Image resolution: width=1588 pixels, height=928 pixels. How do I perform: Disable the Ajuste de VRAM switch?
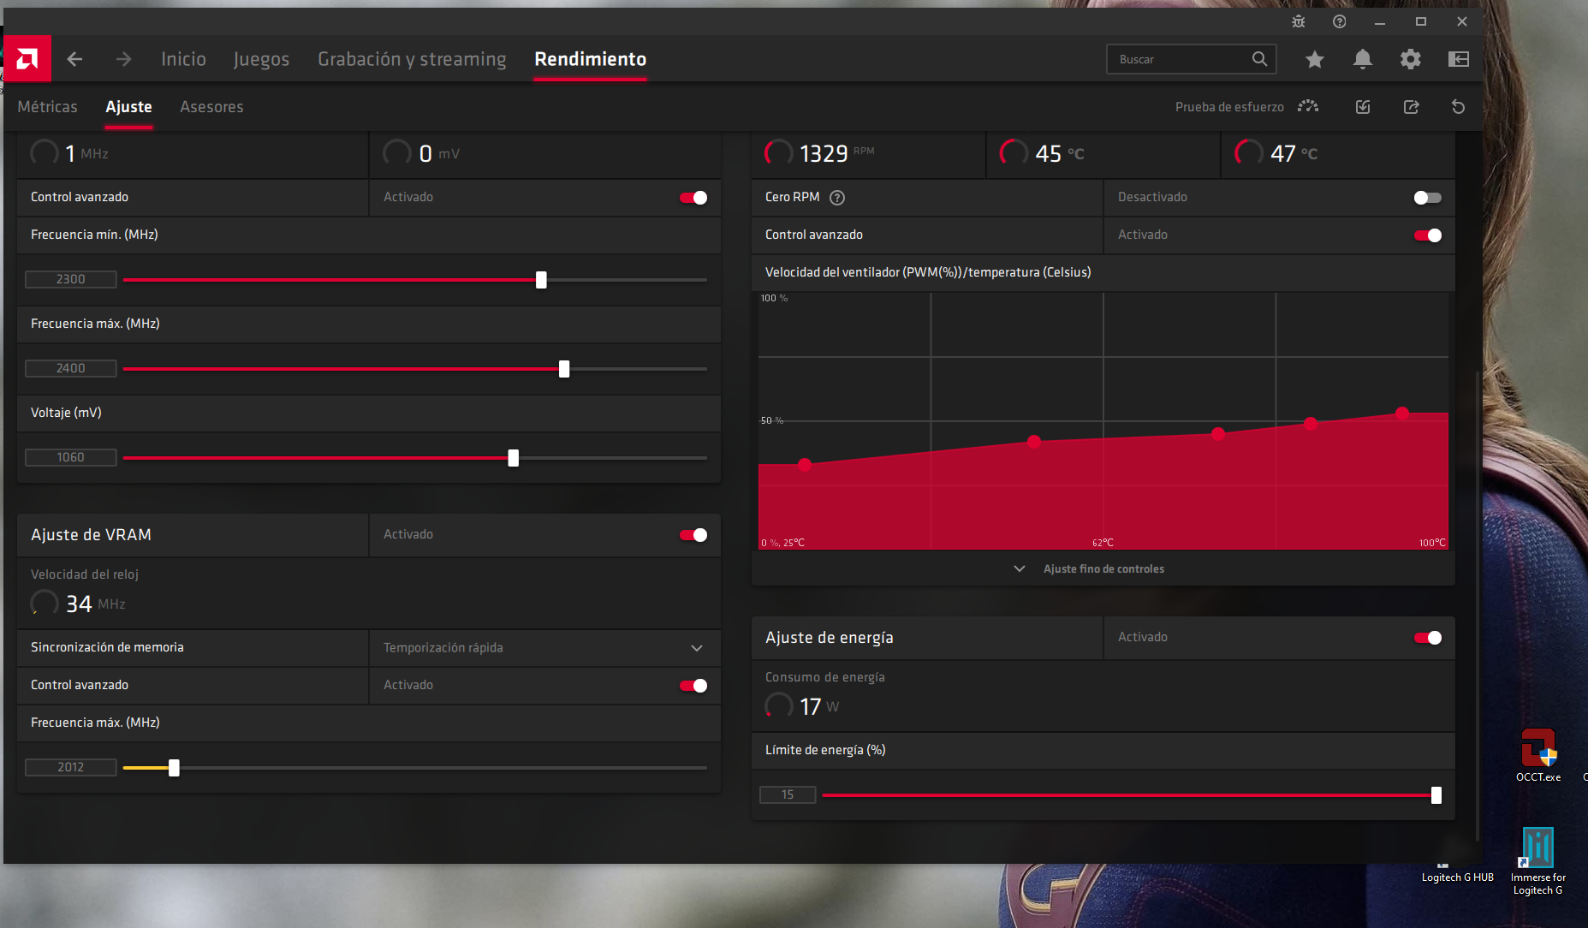click(x=693, y=535)
